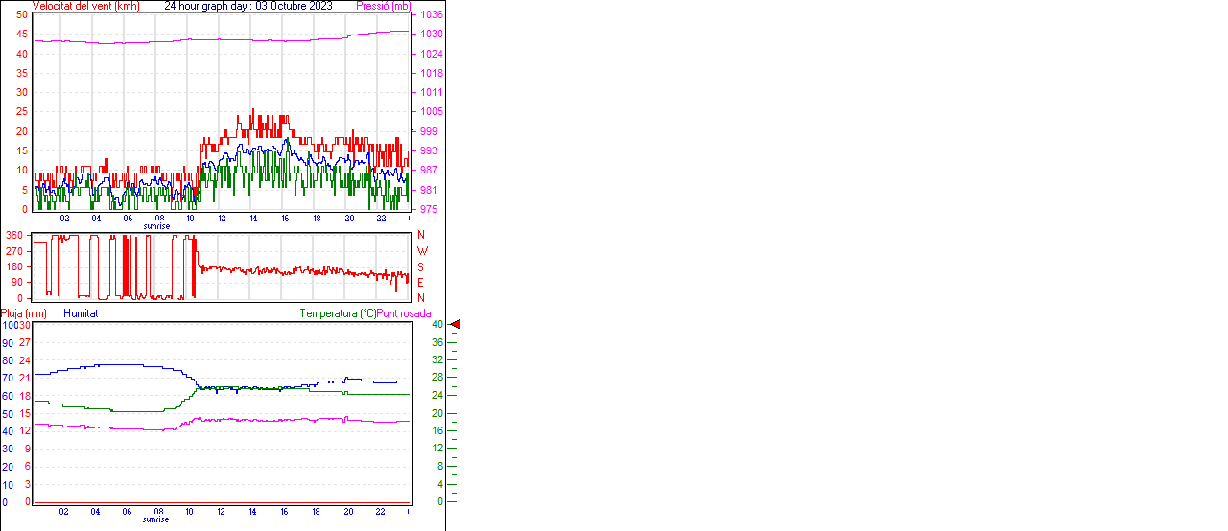Click the 50 wind speed axis value

21,14
